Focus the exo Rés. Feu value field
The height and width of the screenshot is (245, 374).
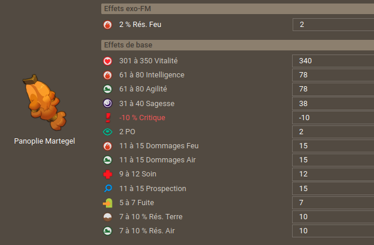(x=333, y=25)
